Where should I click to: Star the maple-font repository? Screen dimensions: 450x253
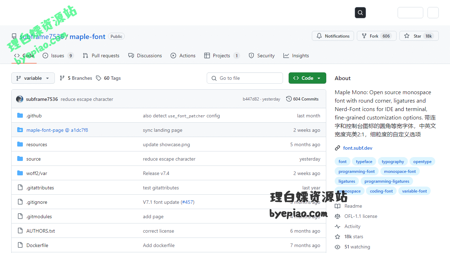tap(419, 36)
